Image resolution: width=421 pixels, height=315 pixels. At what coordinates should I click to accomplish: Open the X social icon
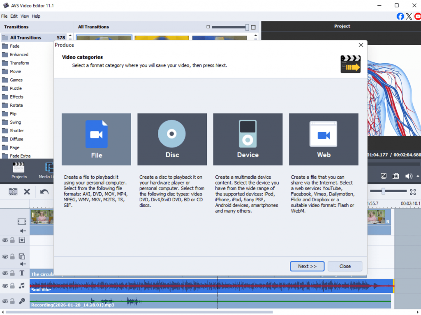[x=409, y=16]
